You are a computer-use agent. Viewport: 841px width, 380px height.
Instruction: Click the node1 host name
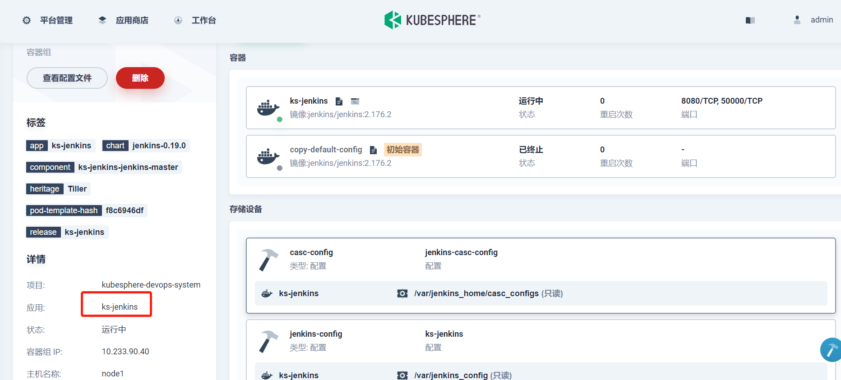click(113, 374)
